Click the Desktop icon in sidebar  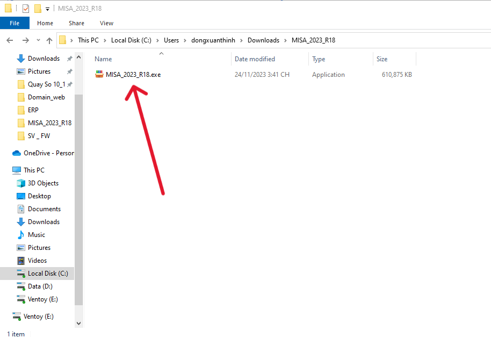(x=20, y=196)
